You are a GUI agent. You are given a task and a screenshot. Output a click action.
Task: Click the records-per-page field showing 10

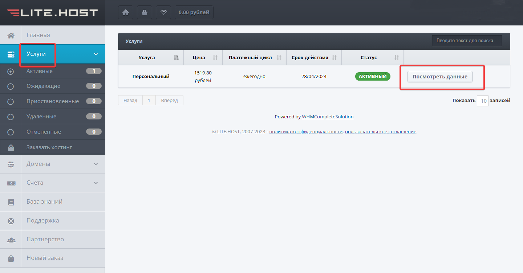click(483, 101)
